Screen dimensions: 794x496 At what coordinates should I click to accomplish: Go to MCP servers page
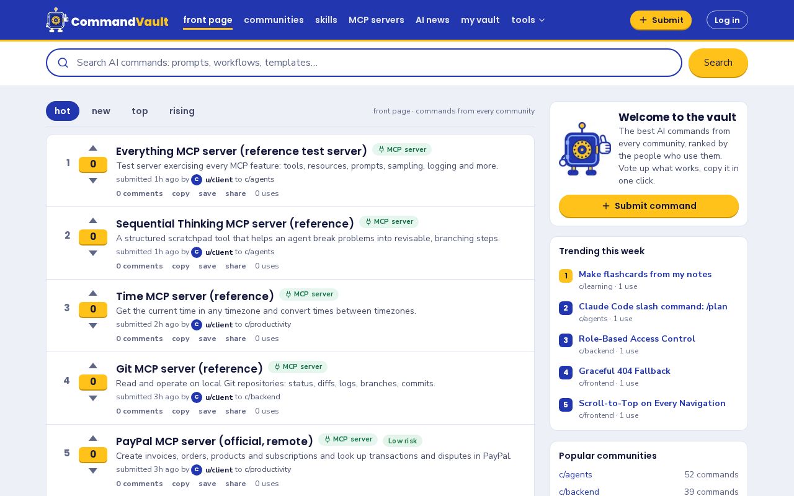click(x=377, y=20)
